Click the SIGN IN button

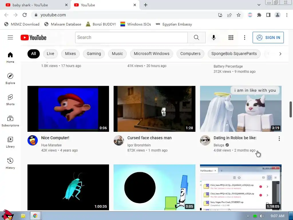point(268,38)
